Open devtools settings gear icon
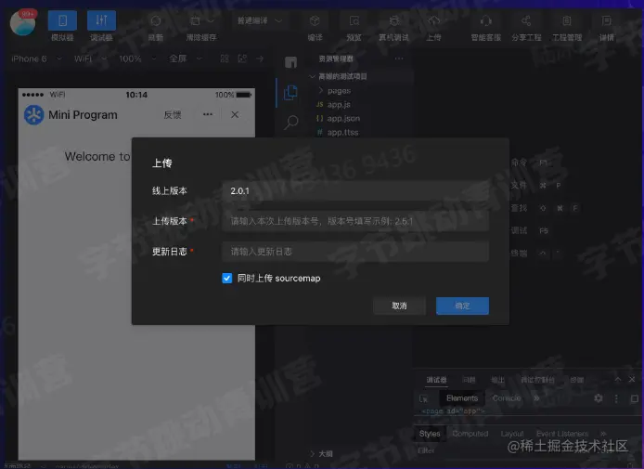644x469 pixels. (x=599, y=398)
